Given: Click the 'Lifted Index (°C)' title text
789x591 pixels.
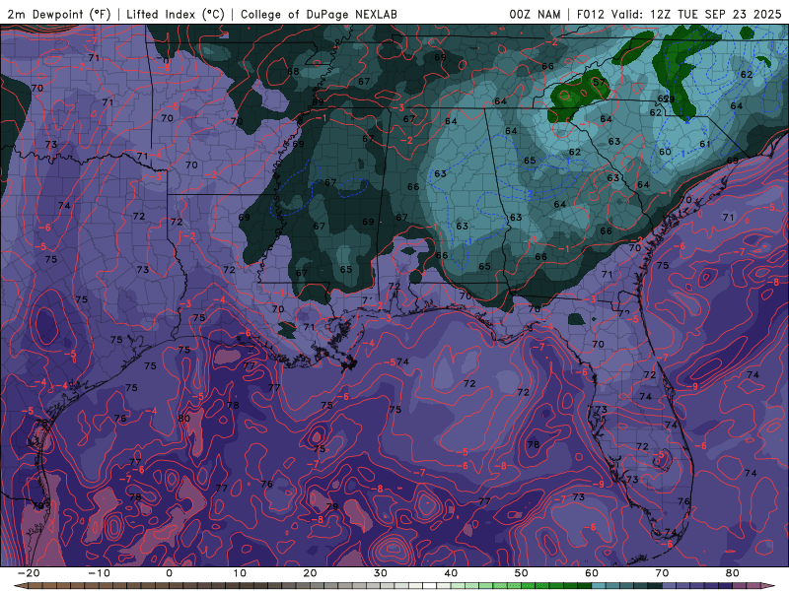Looking at the screenshot, I should pos(176,14).
